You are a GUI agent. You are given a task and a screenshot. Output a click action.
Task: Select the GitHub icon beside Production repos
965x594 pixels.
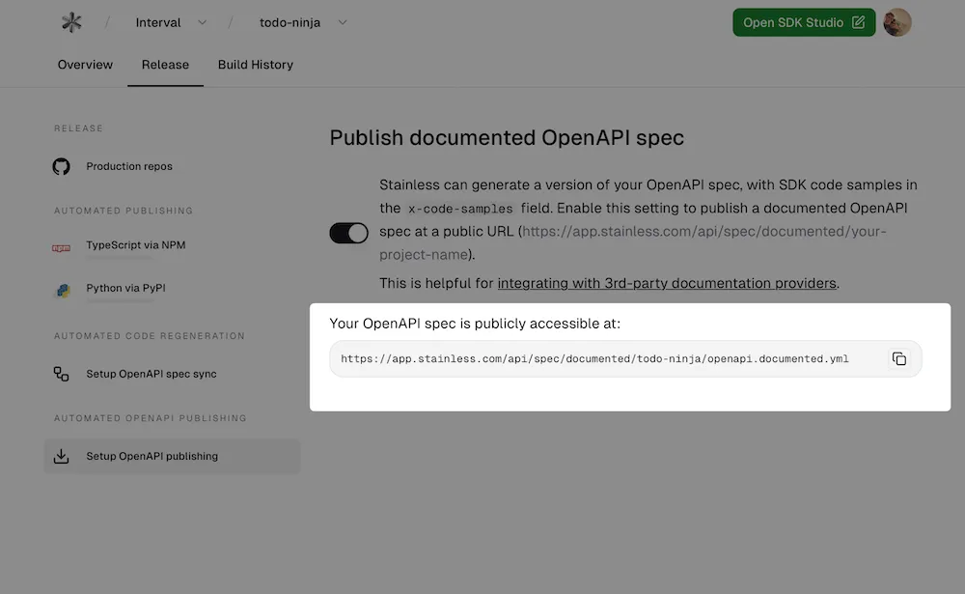[61, 166]
